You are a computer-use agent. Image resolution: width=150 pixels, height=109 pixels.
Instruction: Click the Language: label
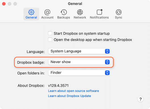click(36, 52)
